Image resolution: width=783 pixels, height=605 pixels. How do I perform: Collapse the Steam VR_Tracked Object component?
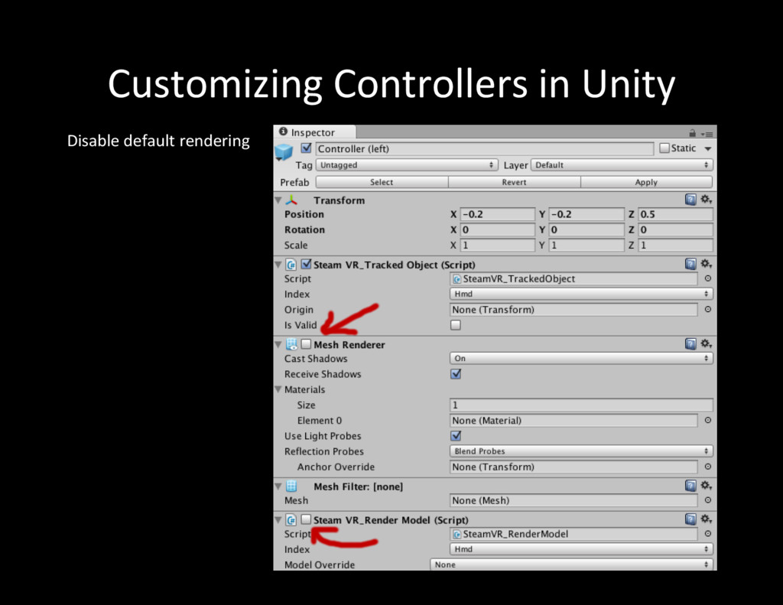pos(278,265)
